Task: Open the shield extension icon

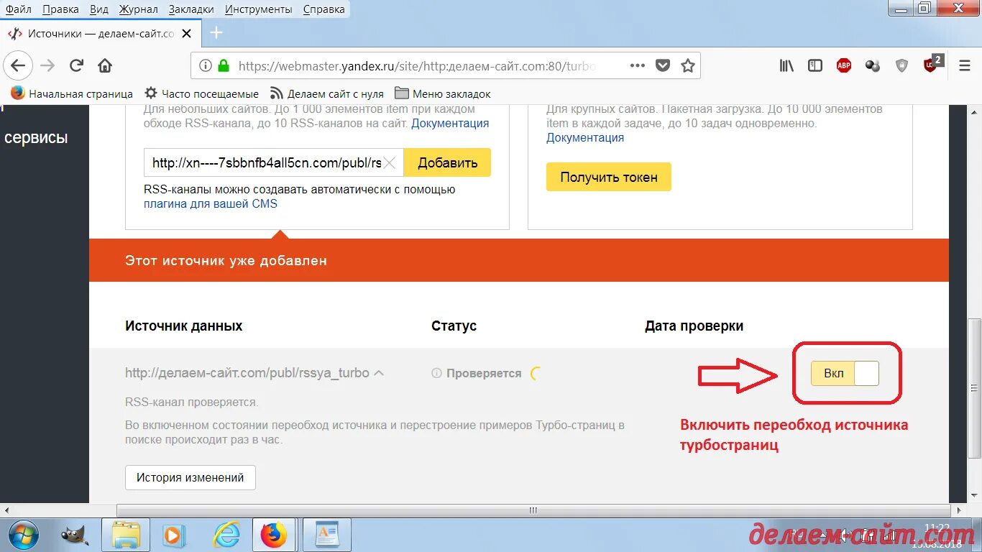Action: tap(901, 65)
